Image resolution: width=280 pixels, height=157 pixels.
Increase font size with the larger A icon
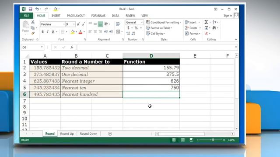point(78,24)
